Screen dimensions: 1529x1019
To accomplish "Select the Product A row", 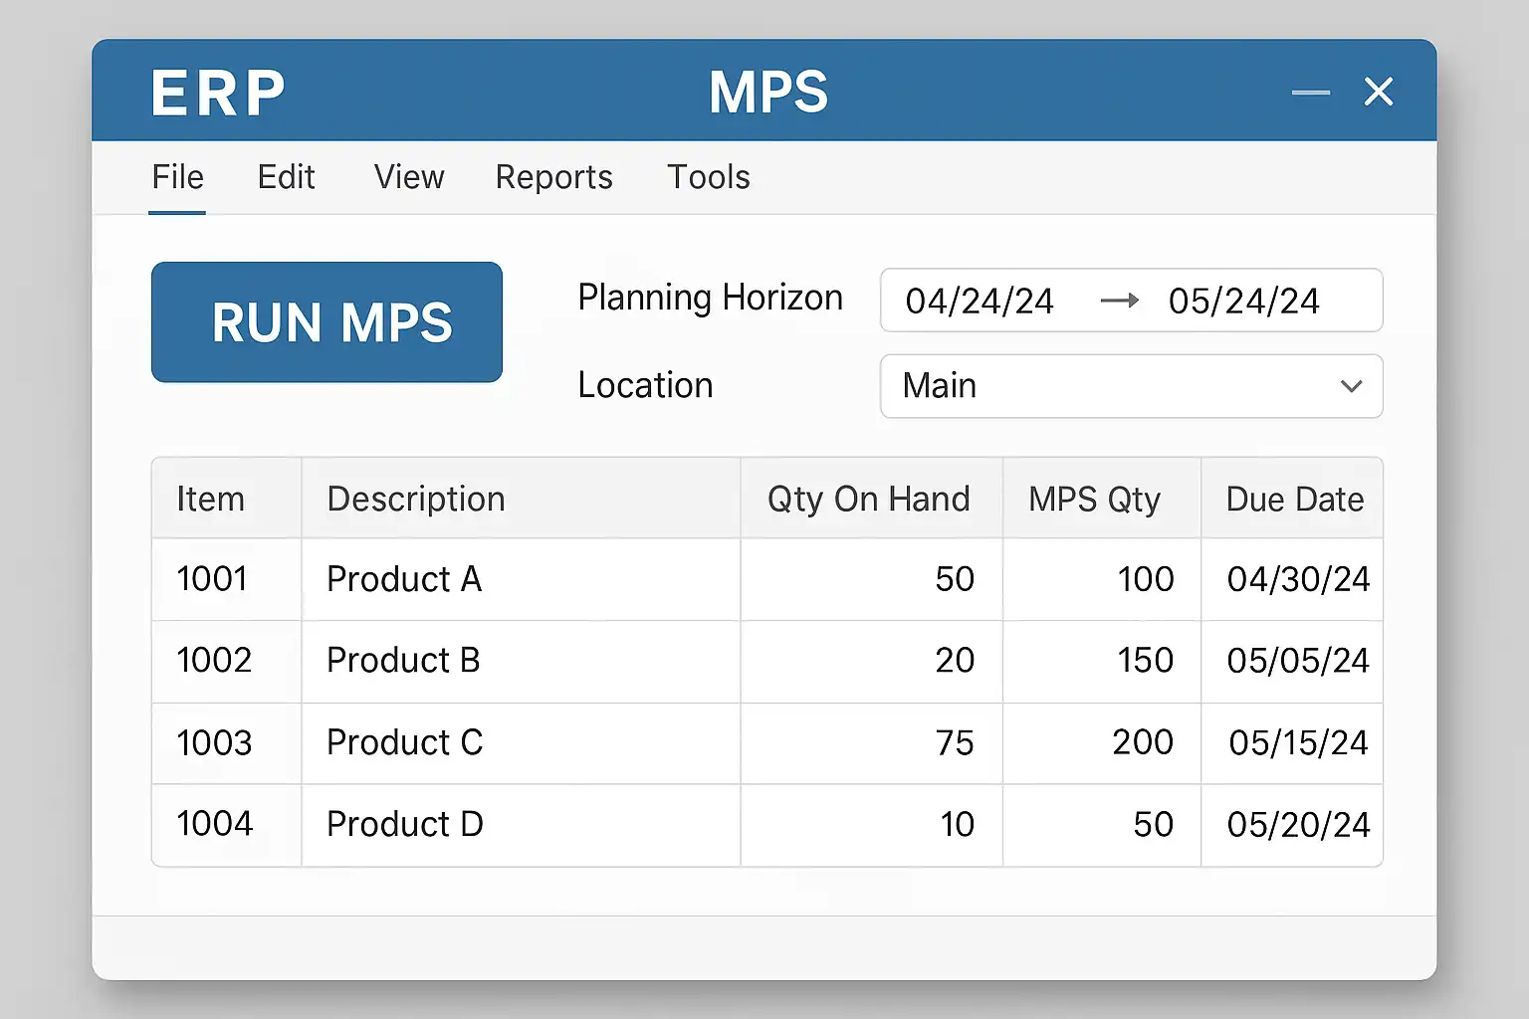I will 404,579.
